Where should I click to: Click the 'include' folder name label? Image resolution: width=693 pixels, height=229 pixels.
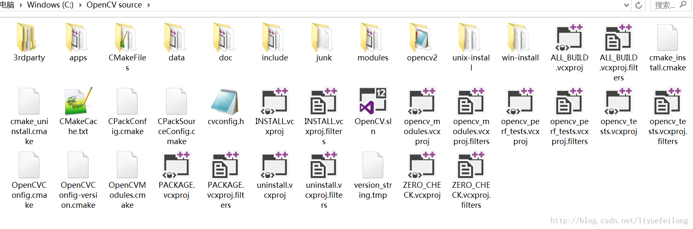point(275,58)
